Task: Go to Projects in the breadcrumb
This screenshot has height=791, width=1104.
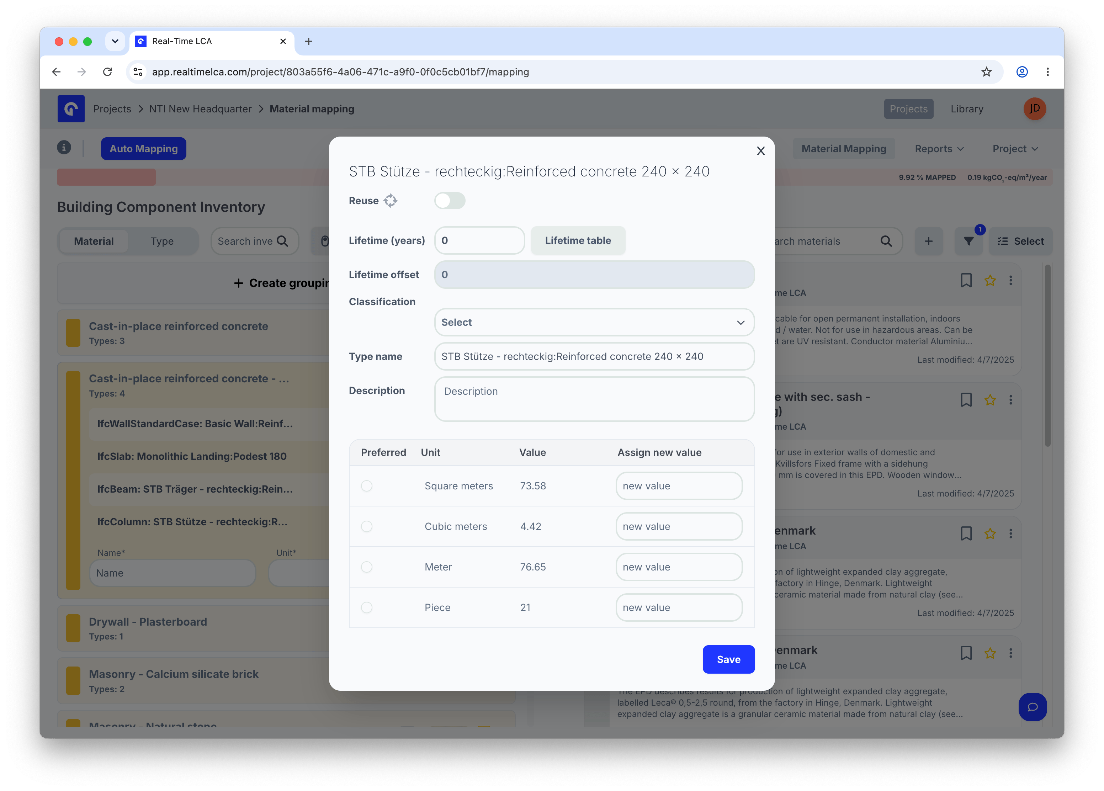Action: point(112,109)
